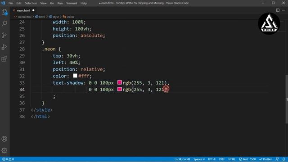The height and width of the screenshot is (162, 288).
Task: Open the editor More Actions ellipsis
Action: click(x=283, y=10)
